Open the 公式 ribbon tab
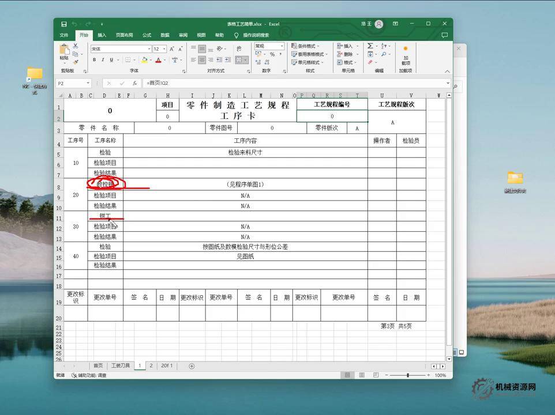 146,35
